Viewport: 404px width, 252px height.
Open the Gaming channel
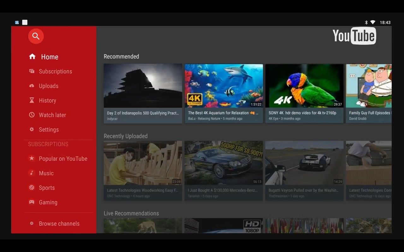tap(48, 202)
